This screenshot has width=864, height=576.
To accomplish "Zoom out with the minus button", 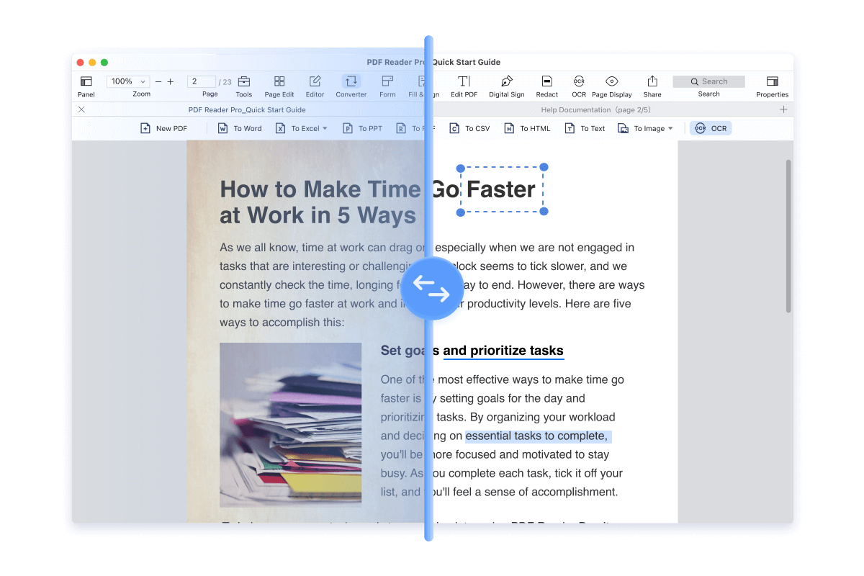I will pos(158,81).
